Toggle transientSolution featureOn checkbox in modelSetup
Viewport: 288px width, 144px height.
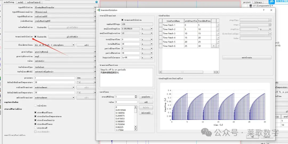(35, 37)
